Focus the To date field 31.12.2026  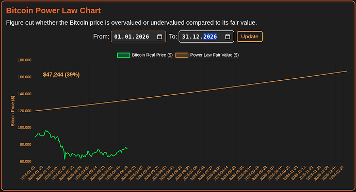point(206,37)
